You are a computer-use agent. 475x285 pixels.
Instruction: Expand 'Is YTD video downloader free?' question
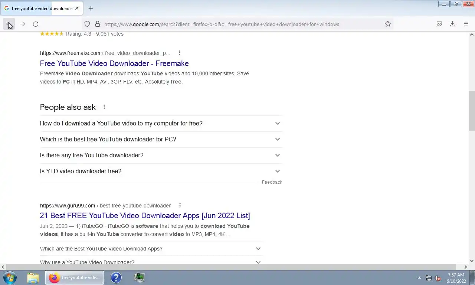point(161,171)
